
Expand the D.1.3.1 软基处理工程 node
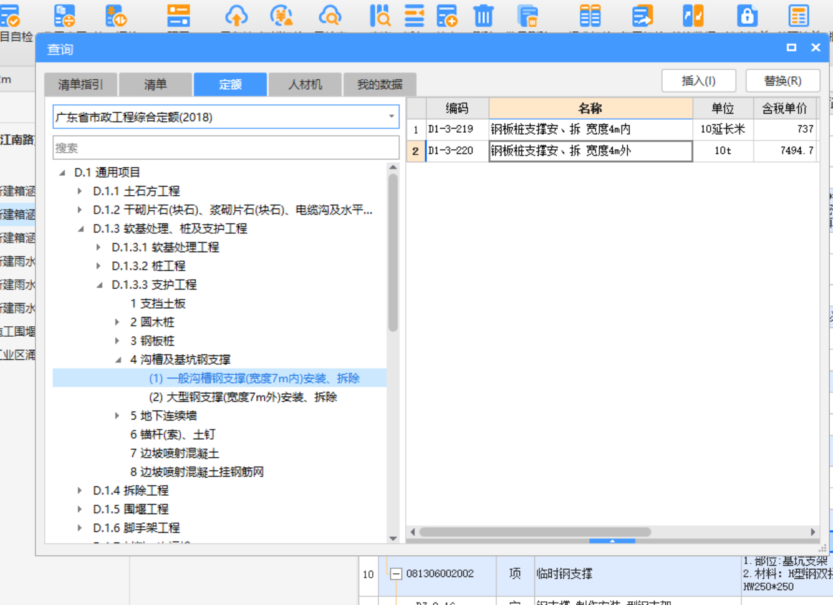(99, 248)
